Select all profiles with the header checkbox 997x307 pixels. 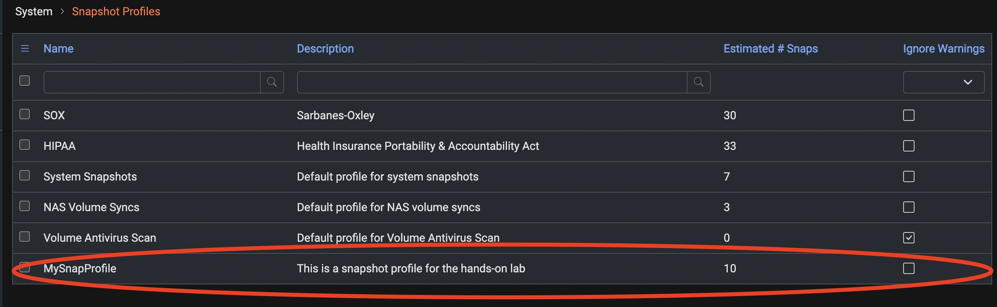[x=25, y=81]
